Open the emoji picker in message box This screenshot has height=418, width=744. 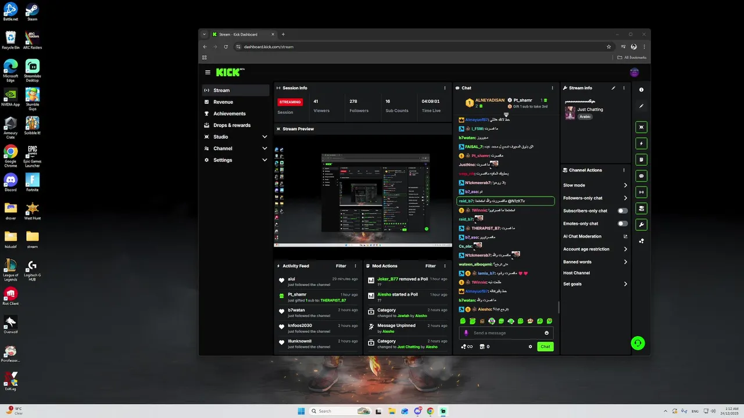[546, 333]
